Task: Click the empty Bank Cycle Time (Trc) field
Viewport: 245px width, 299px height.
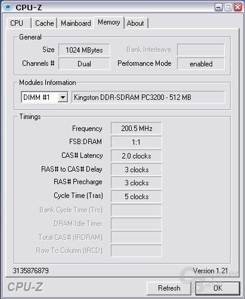Action: pos(137,210)
